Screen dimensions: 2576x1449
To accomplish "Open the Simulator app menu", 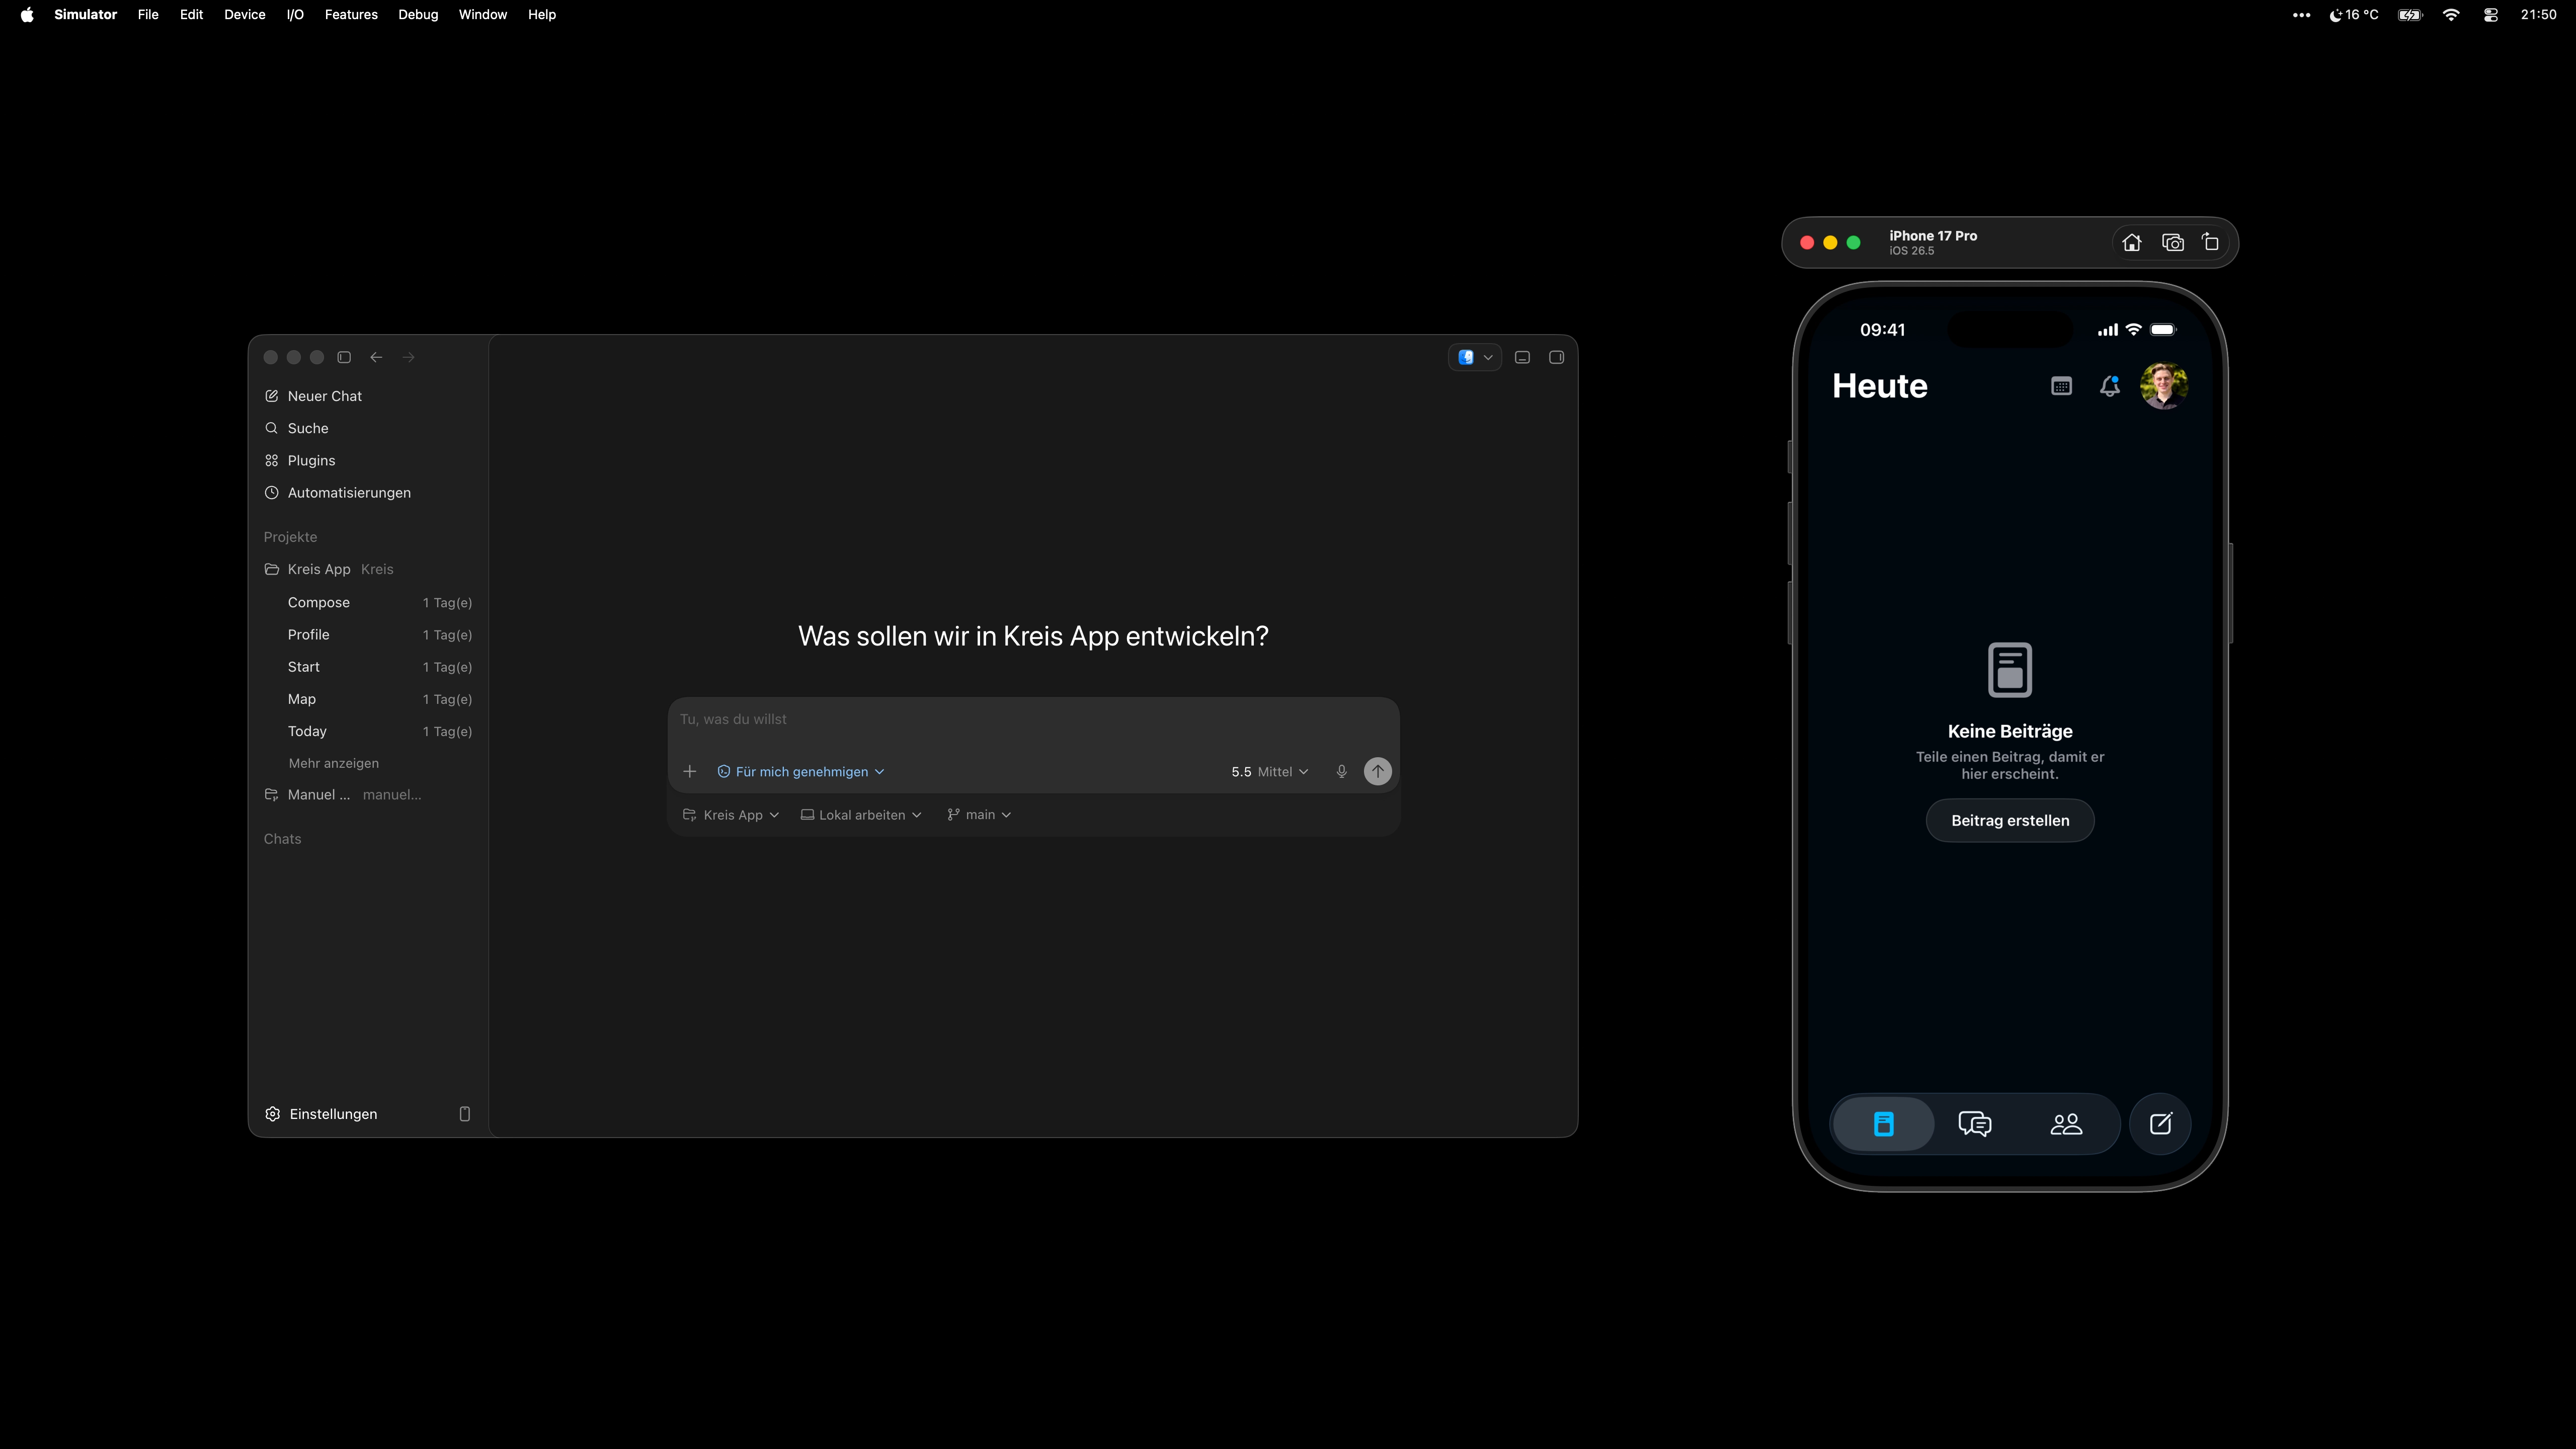I will tap(86, 15).
